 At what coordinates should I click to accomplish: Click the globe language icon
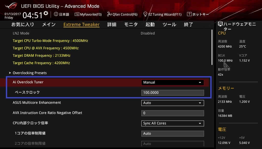tap(56, 14)
